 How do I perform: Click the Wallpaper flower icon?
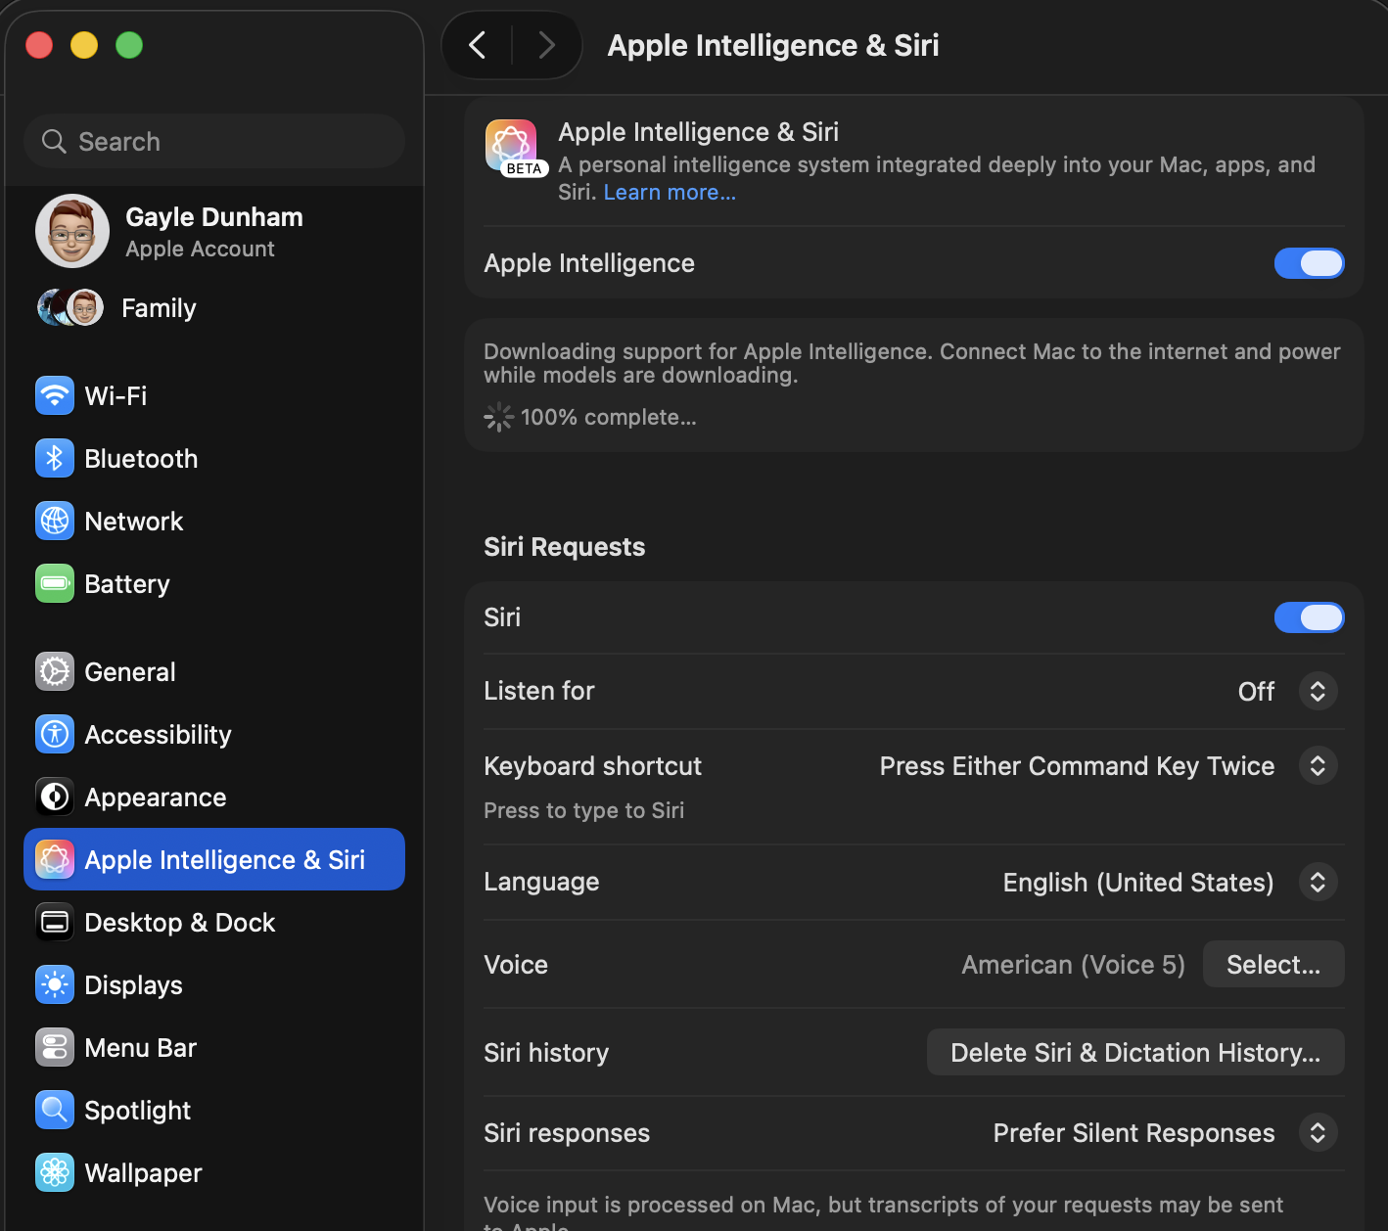(x=55, y=1172)
